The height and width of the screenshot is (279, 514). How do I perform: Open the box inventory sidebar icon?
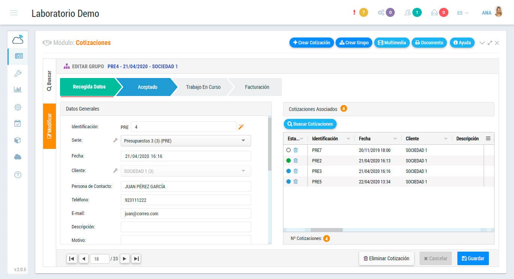pyautogui.click(x=18, y=140)
